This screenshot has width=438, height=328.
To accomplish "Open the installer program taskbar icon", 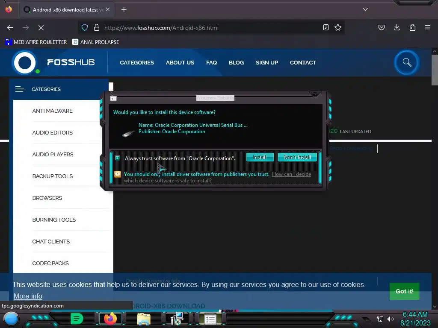I will (x=177, y=319).
